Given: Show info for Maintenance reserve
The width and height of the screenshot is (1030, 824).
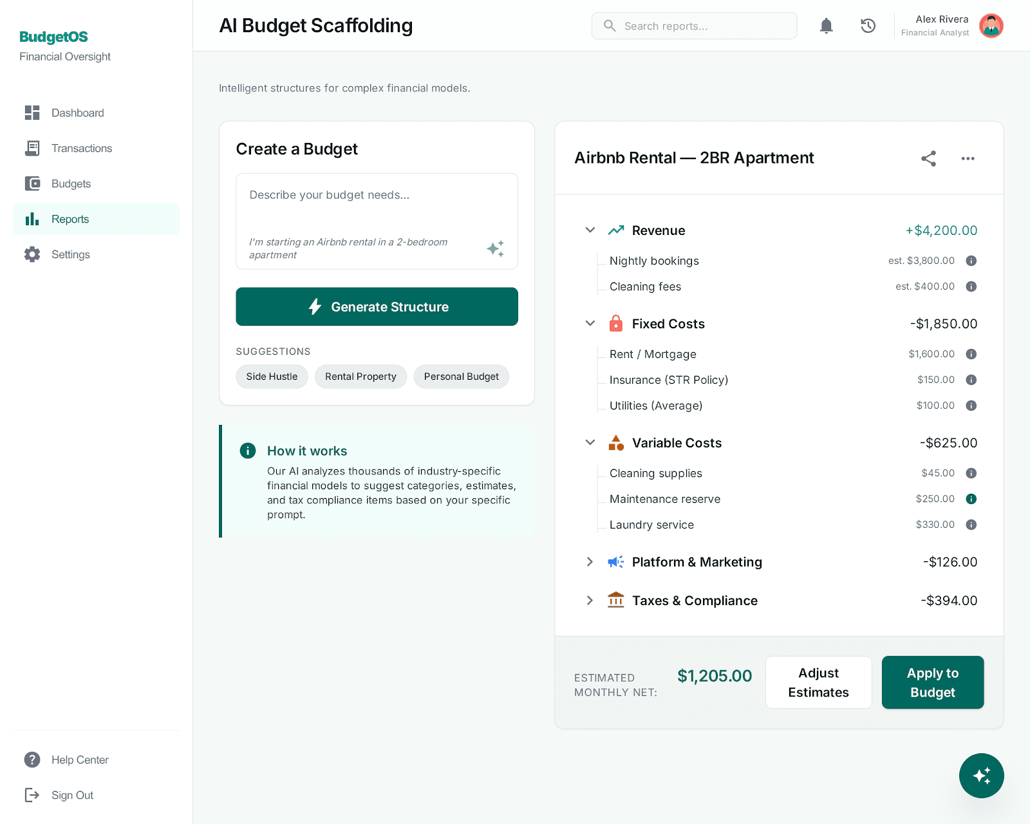Looking at the screenshot, I should click(x=971, y=499).
